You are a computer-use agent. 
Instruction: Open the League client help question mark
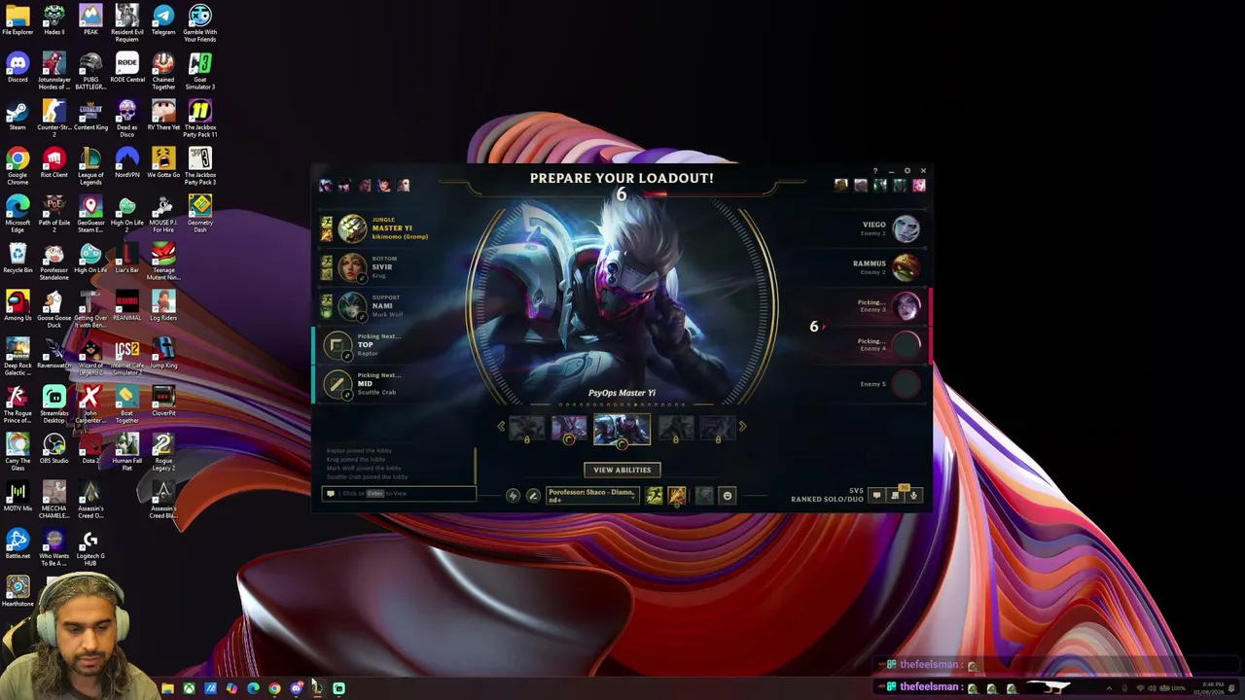[874, 171]
